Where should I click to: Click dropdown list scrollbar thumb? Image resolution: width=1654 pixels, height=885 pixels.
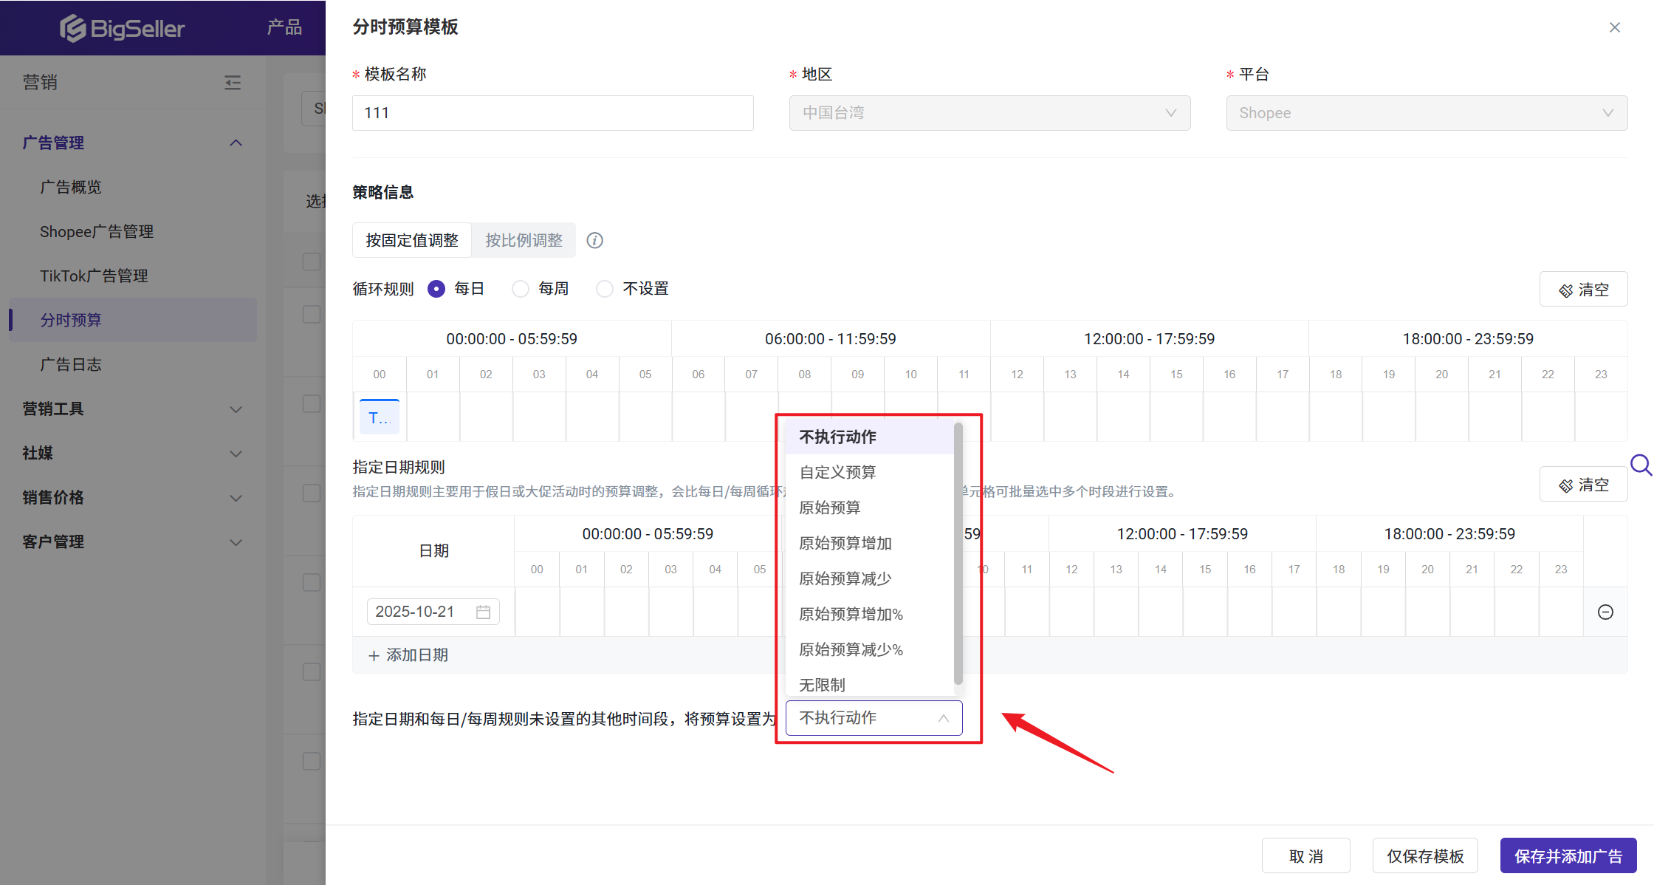point(958,554)
